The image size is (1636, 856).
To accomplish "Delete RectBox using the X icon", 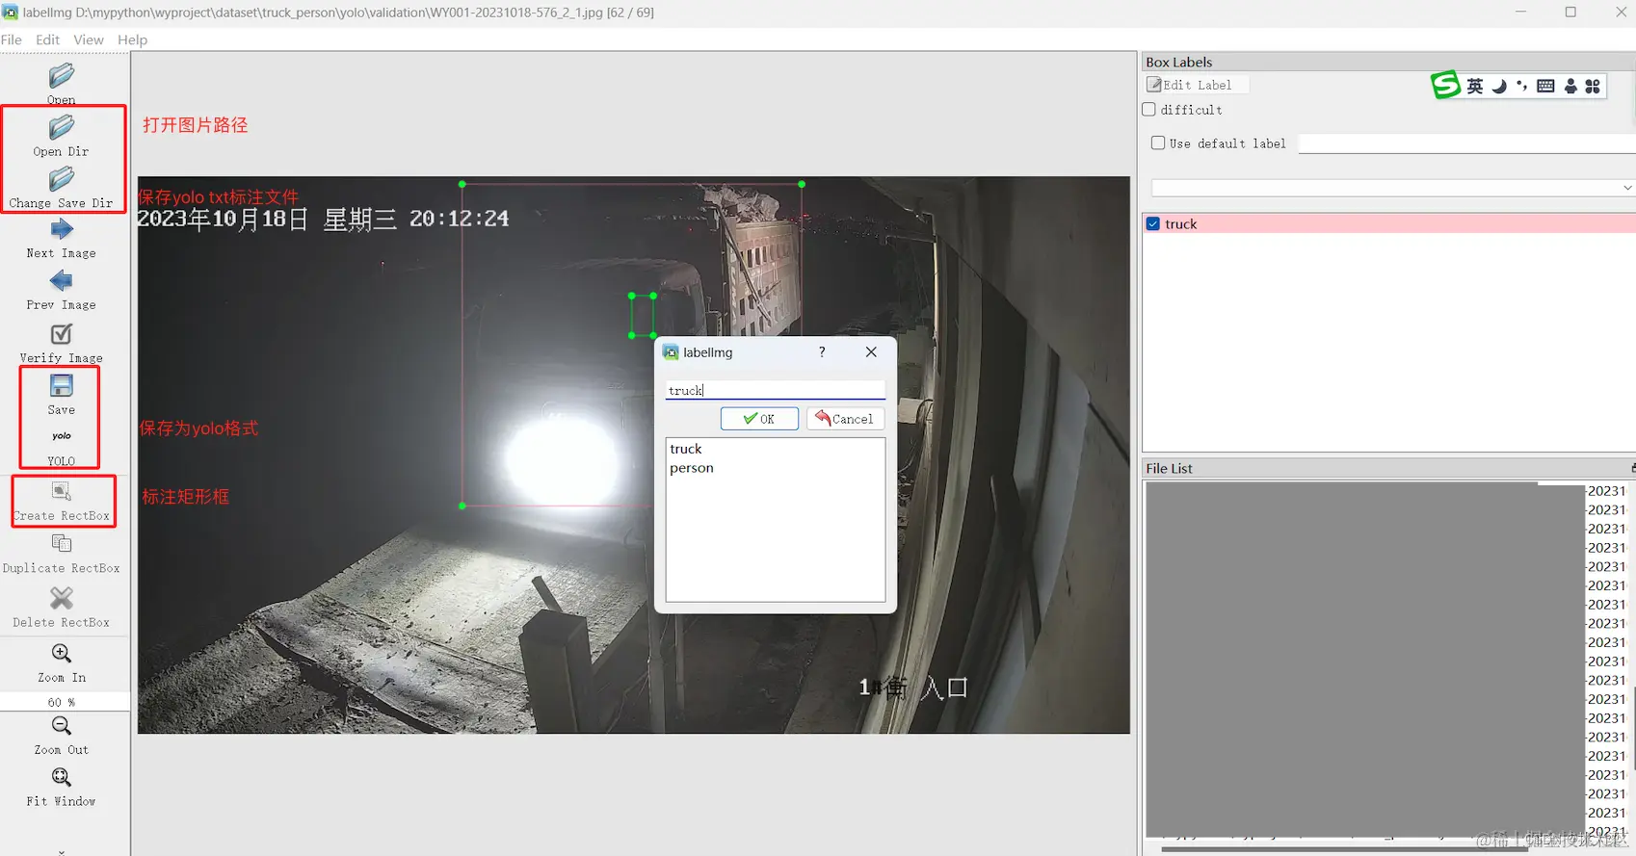I will coord(62,598).
